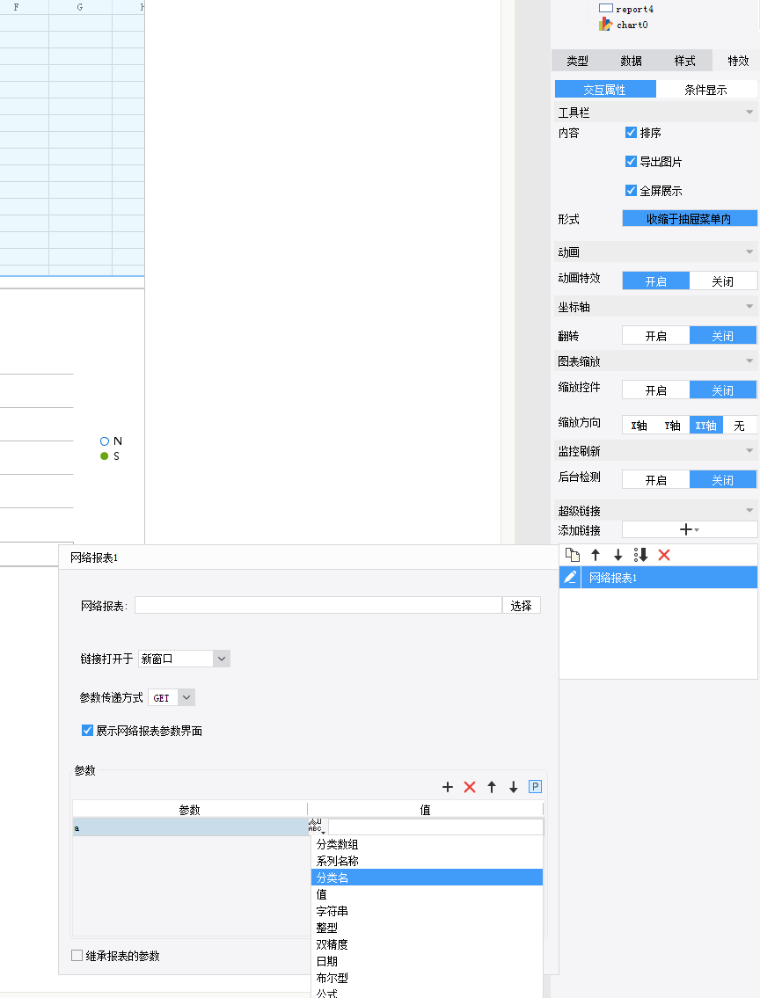Select 分类名 from value type list
Image resolution: width=760 pixels, height=998 pixels.
427,877
